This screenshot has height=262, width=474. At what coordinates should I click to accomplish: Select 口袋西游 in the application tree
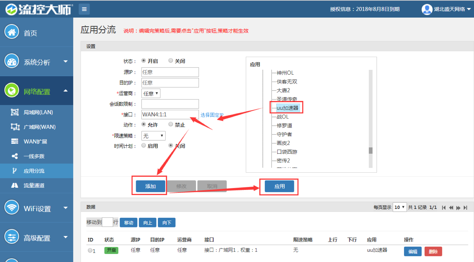point(287,152)
